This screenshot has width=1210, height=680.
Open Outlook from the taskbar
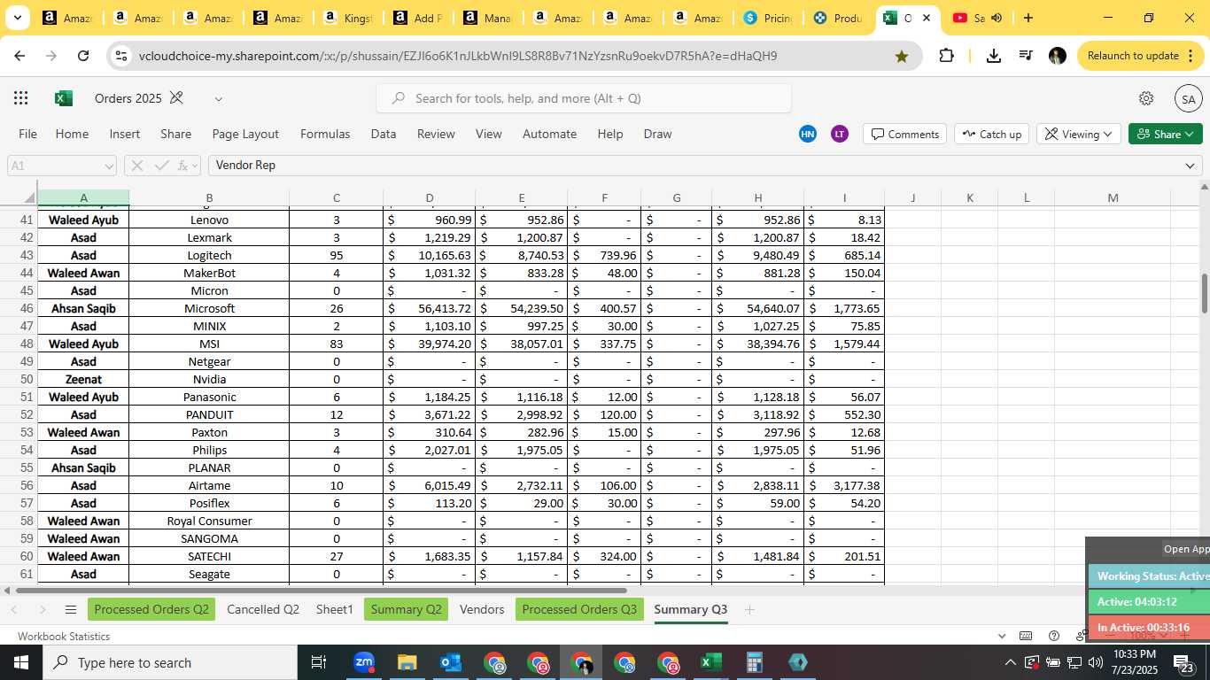[451, 662]
